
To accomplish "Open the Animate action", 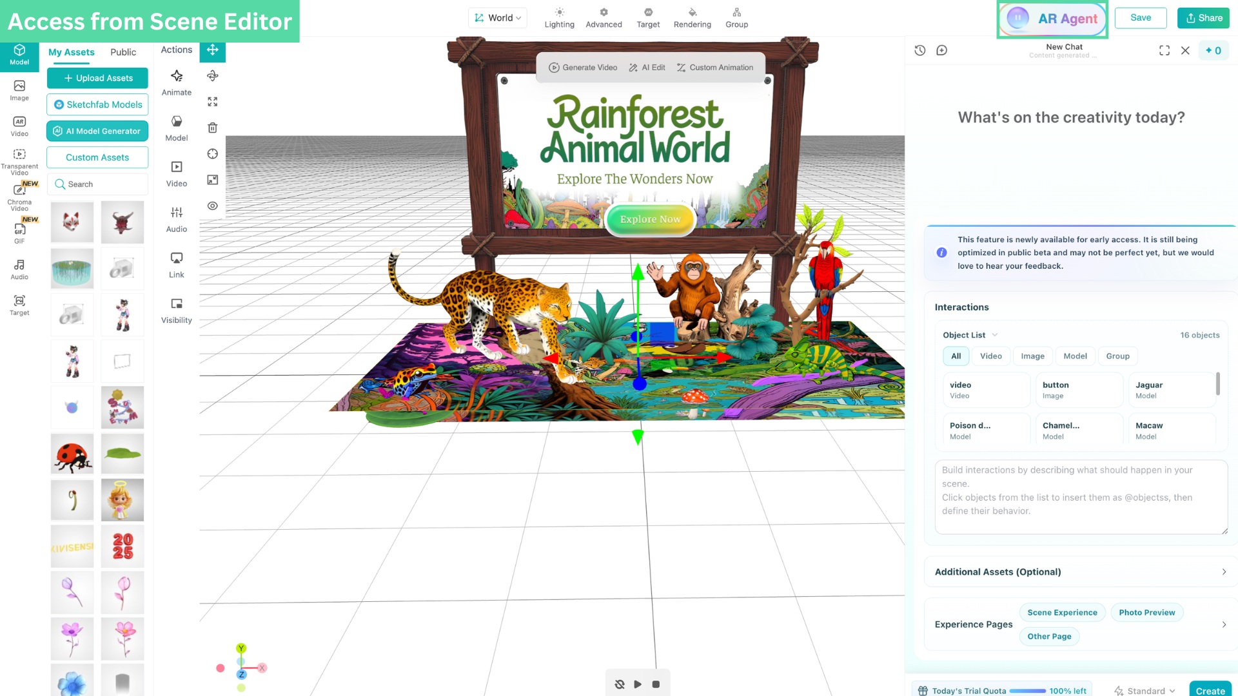I will click(177, 83).
